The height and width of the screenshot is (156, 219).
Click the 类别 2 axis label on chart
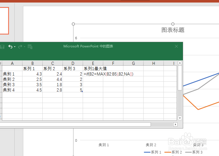(x=151, y=145)
